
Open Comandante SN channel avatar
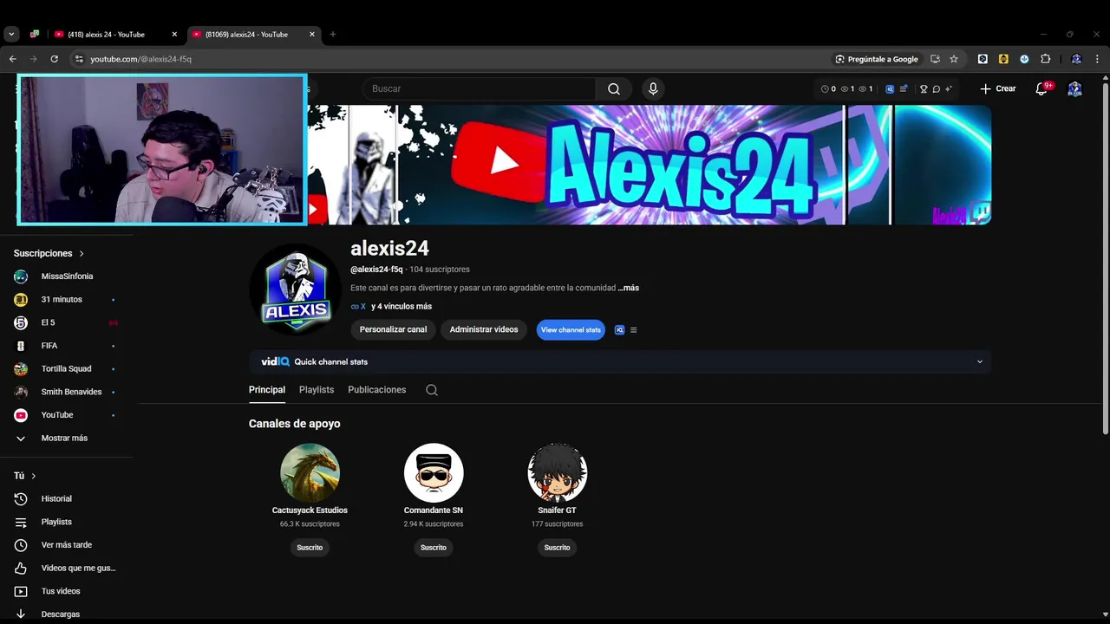click(x=434, y=473)
